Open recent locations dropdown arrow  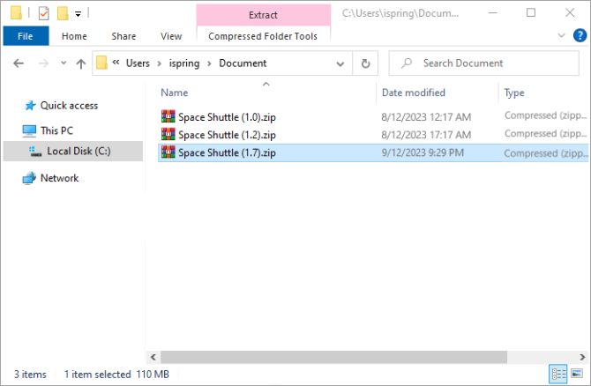(x=62, y=63)
